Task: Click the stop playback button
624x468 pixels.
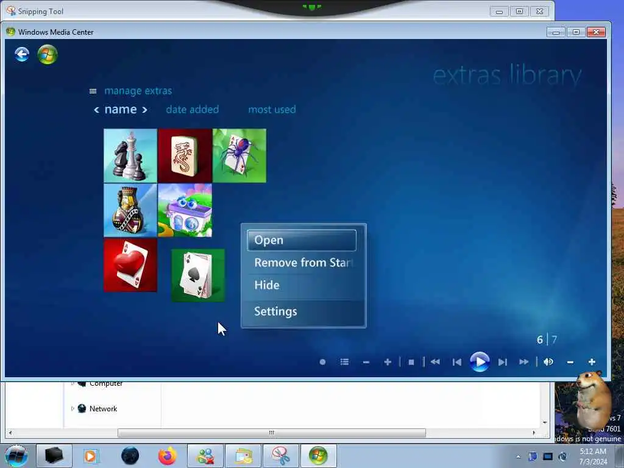Action: point(411,362)
